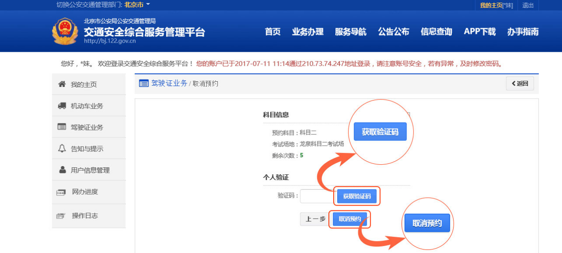Viewport: 562px width, 253px height.
Task: Open the 业务办理 navigation menu
Action: coord(307,32)
